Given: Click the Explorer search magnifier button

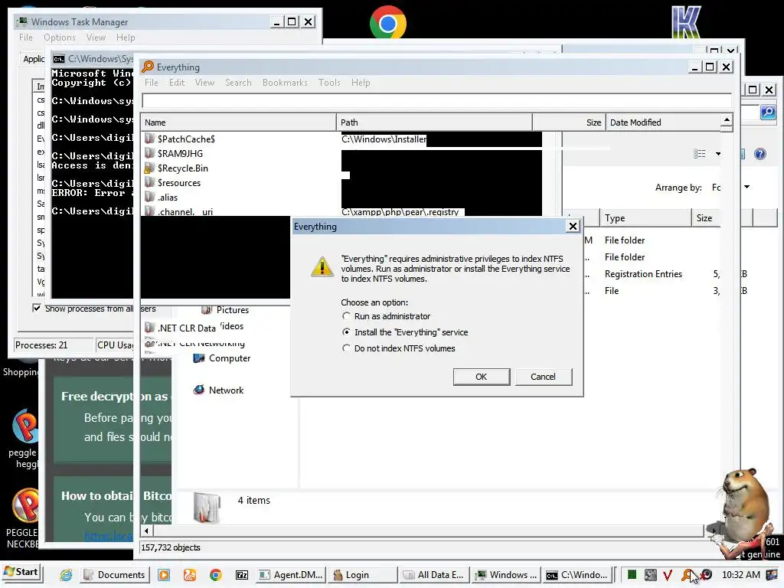Looking at the screenshot, I should pos(767,112).
